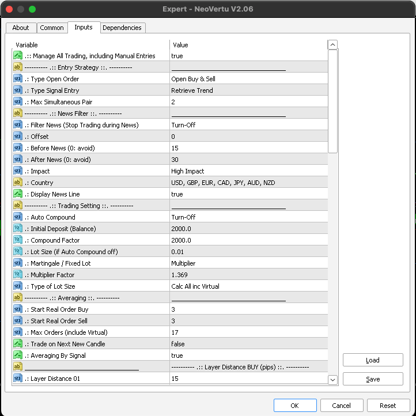Open the Impact value dropdown showing High Impact
Viewport: 416px width, 416px height.
pos(248,171)
